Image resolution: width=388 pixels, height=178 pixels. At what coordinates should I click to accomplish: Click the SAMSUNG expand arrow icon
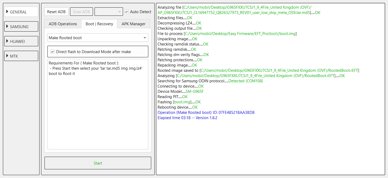7,26
